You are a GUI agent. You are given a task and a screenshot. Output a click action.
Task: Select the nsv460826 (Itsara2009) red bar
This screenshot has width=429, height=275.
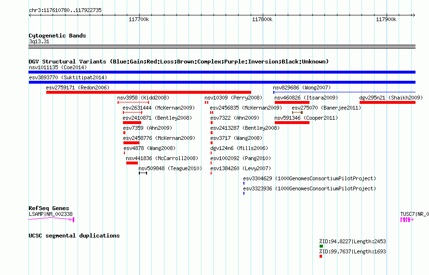[292, 102]
